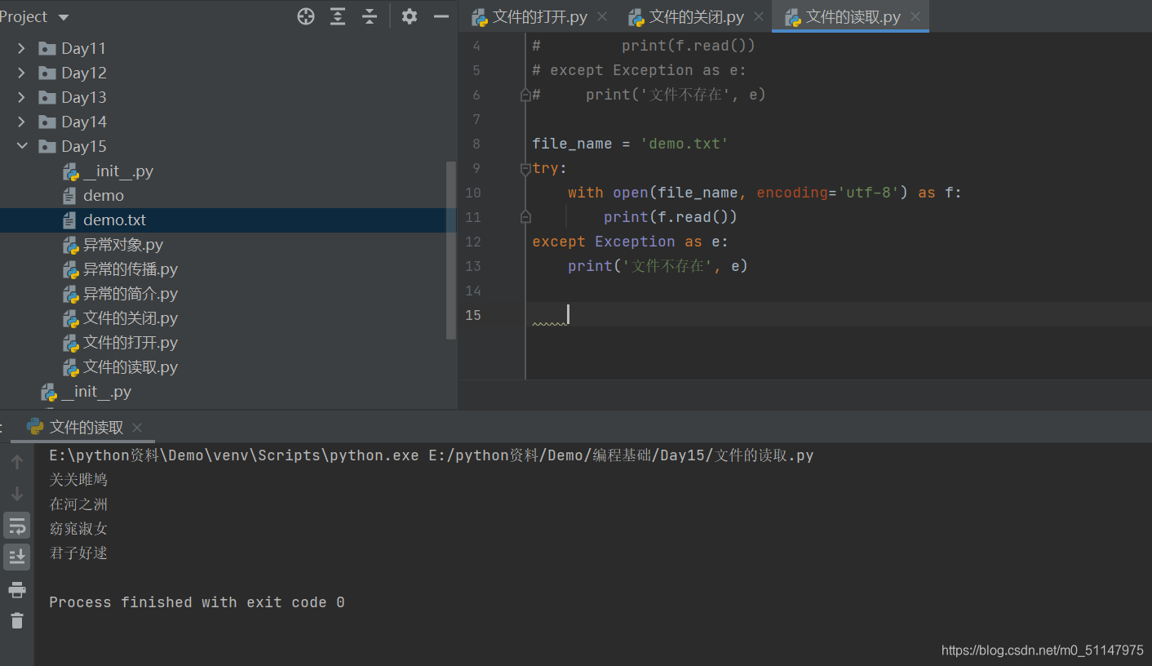
Task: Click the Up the stack trace arrow
Action: point(16,462)
